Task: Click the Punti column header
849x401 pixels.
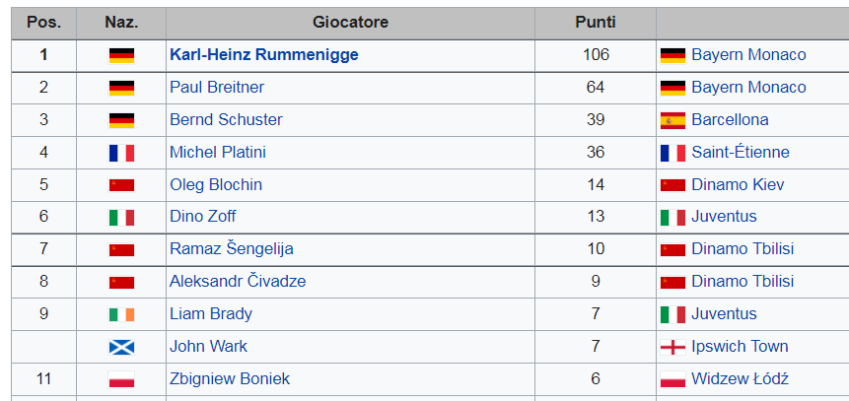Action: pyautogui.click(x=596, y=23)
